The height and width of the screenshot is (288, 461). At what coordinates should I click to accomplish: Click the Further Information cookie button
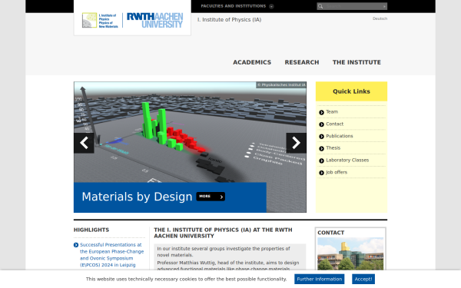320,279
